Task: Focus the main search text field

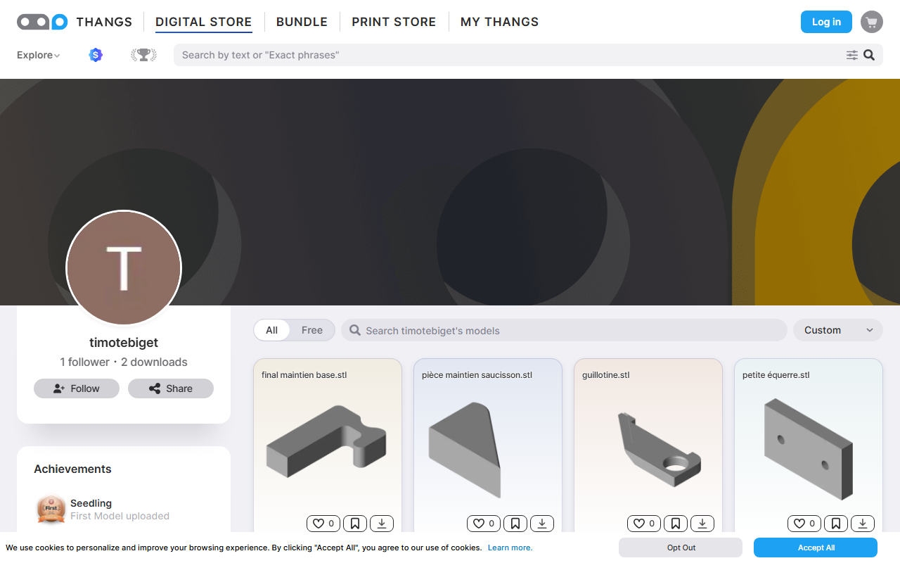Action: [510, 55]
